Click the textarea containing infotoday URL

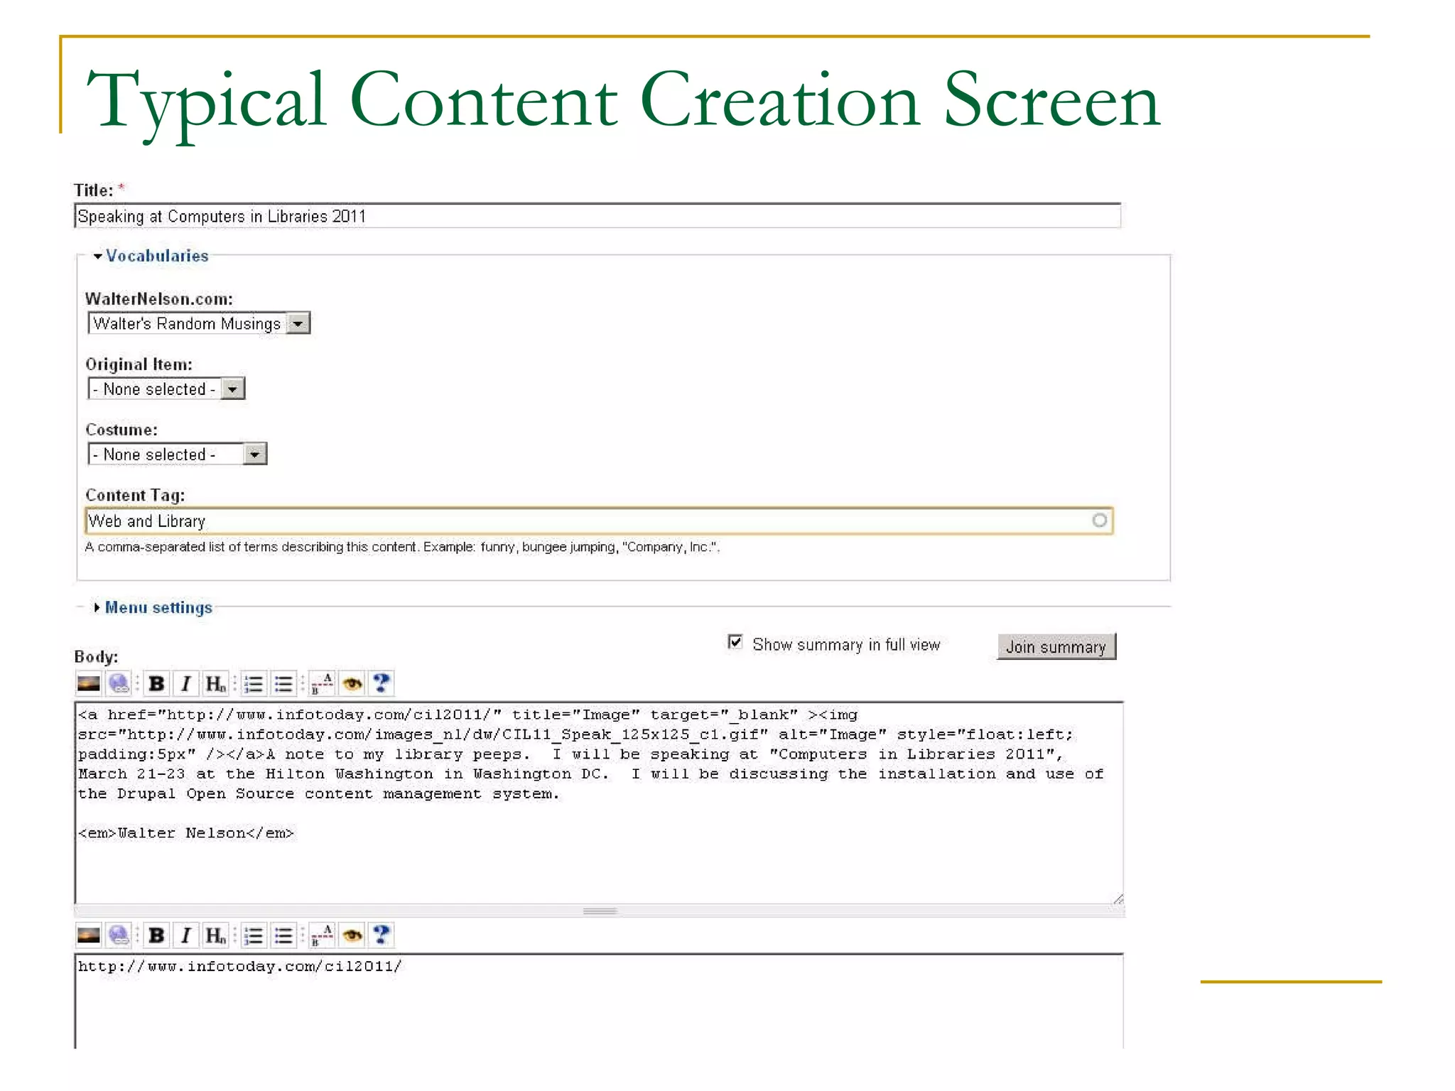[599, 1001]
